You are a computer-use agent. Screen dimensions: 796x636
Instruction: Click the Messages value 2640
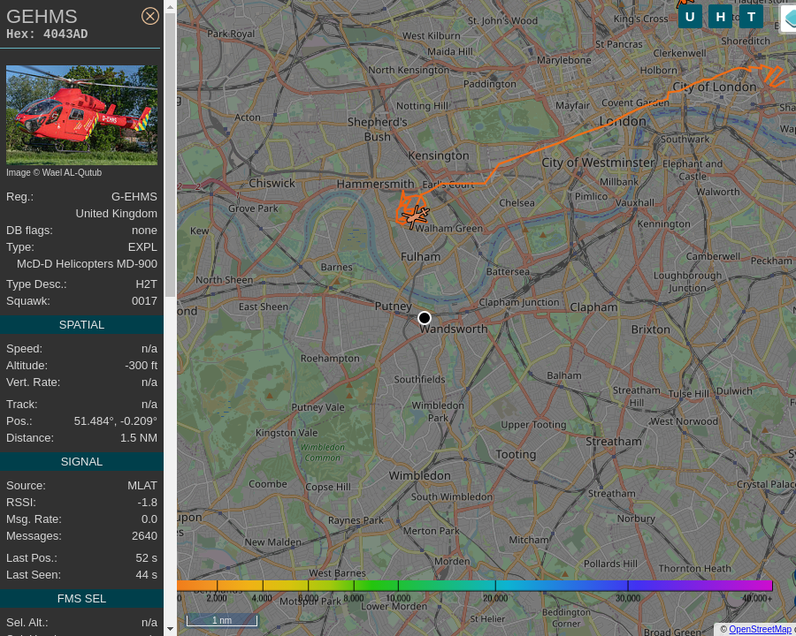coord(144,535)
